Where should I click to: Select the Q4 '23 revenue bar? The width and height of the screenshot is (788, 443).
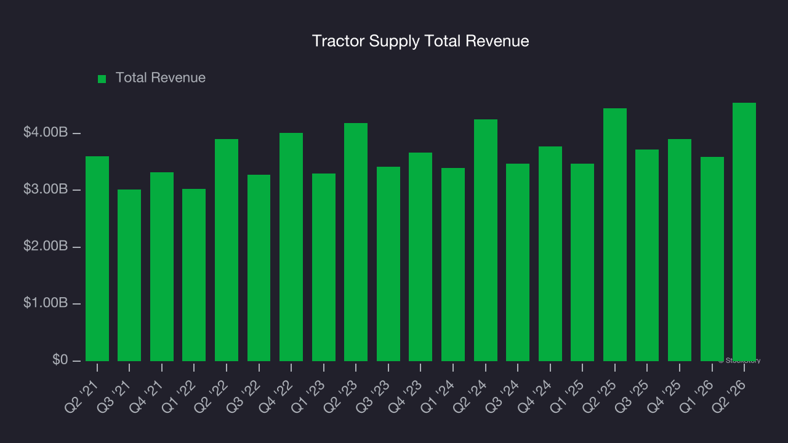[420, 257]
